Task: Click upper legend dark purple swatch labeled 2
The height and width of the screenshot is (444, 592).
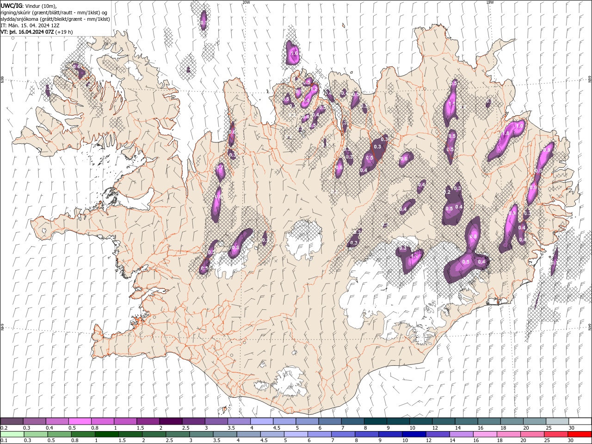Action: 170,421
